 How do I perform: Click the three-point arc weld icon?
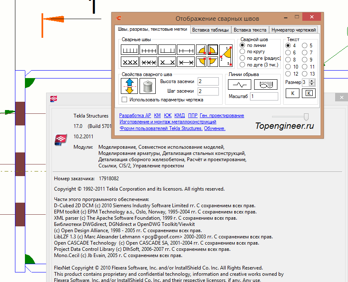click(226, 56)
